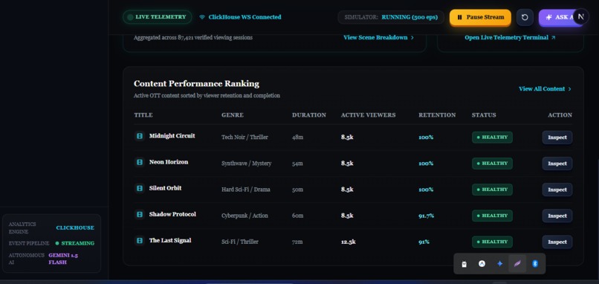
Task: Click the Wi-Fi icon by ClickHouse WS Connected
Action: click(x=202, y=17)
